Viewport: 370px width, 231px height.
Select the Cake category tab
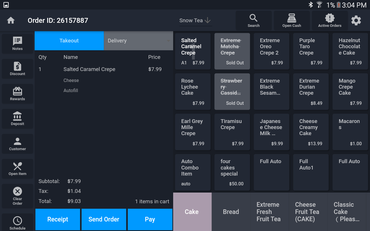click(x=192, y=212)
